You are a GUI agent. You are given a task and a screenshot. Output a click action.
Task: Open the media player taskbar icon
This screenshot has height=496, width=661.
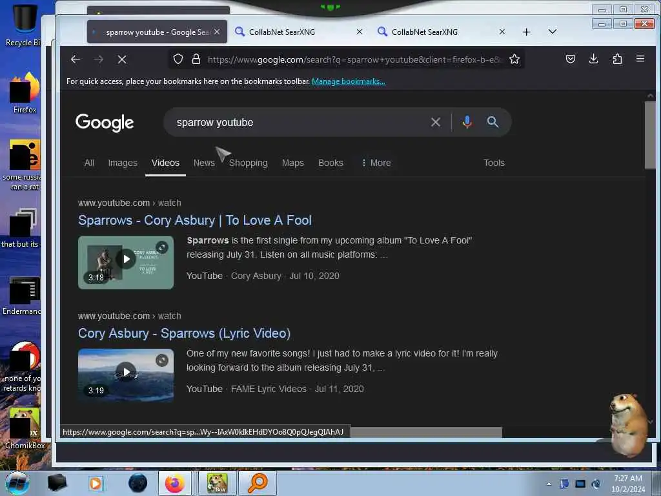click(96, 483)
